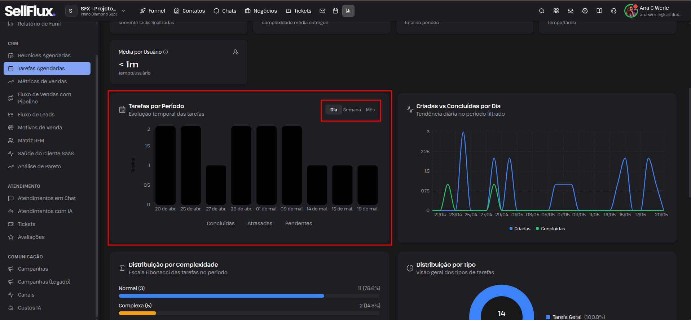Click the Normal (3) complexity progress bar
Image resolution: width=691 pixels, height=320 pixels.
tap(249, 296)
